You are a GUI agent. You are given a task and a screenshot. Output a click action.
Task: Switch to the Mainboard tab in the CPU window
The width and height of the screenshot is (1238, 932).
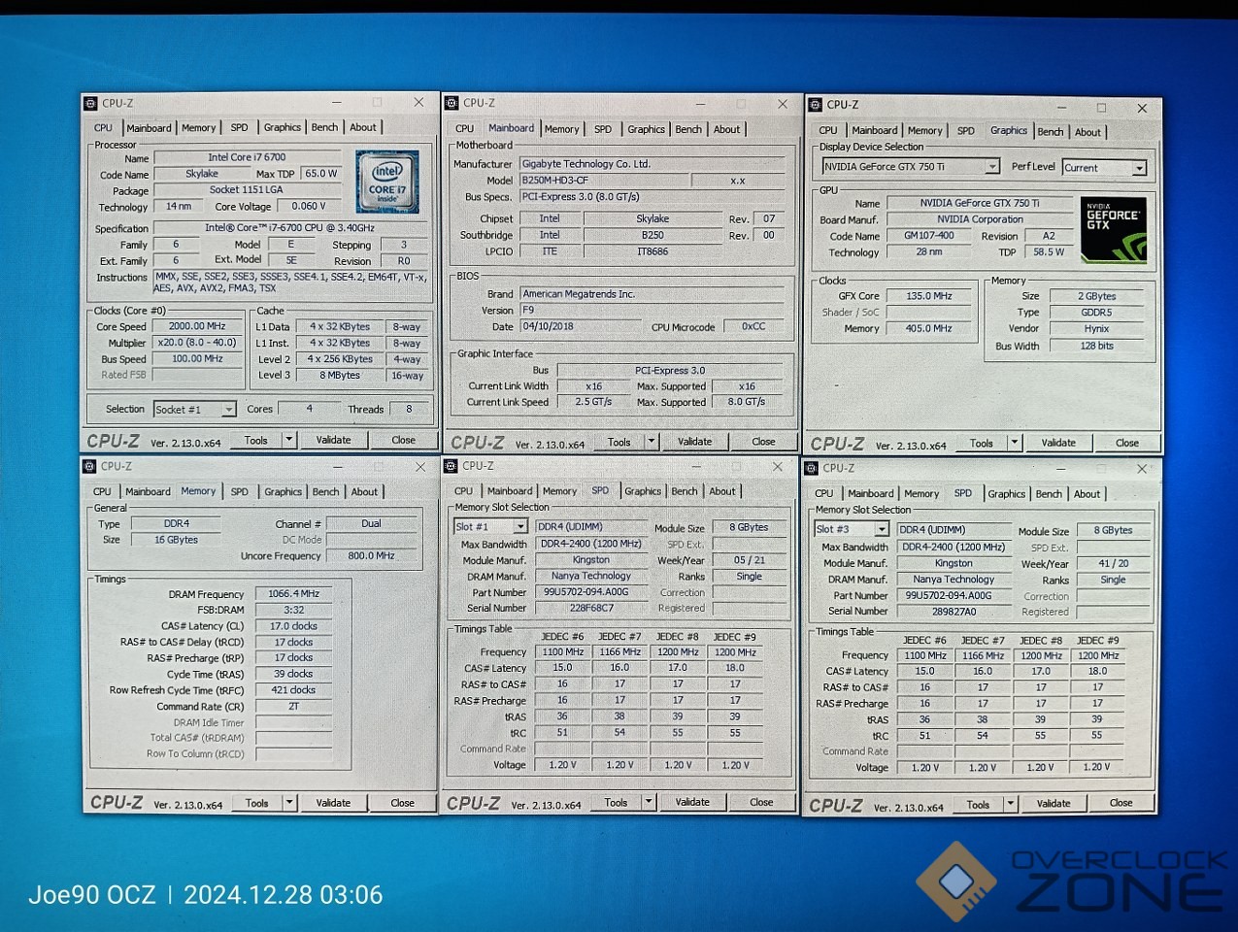pos(149,128)
